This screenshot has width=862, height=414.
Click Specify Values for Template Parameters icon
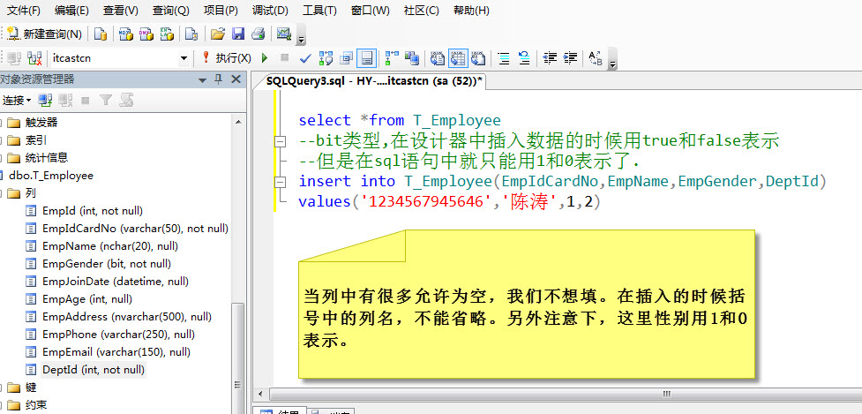[596, 57]
